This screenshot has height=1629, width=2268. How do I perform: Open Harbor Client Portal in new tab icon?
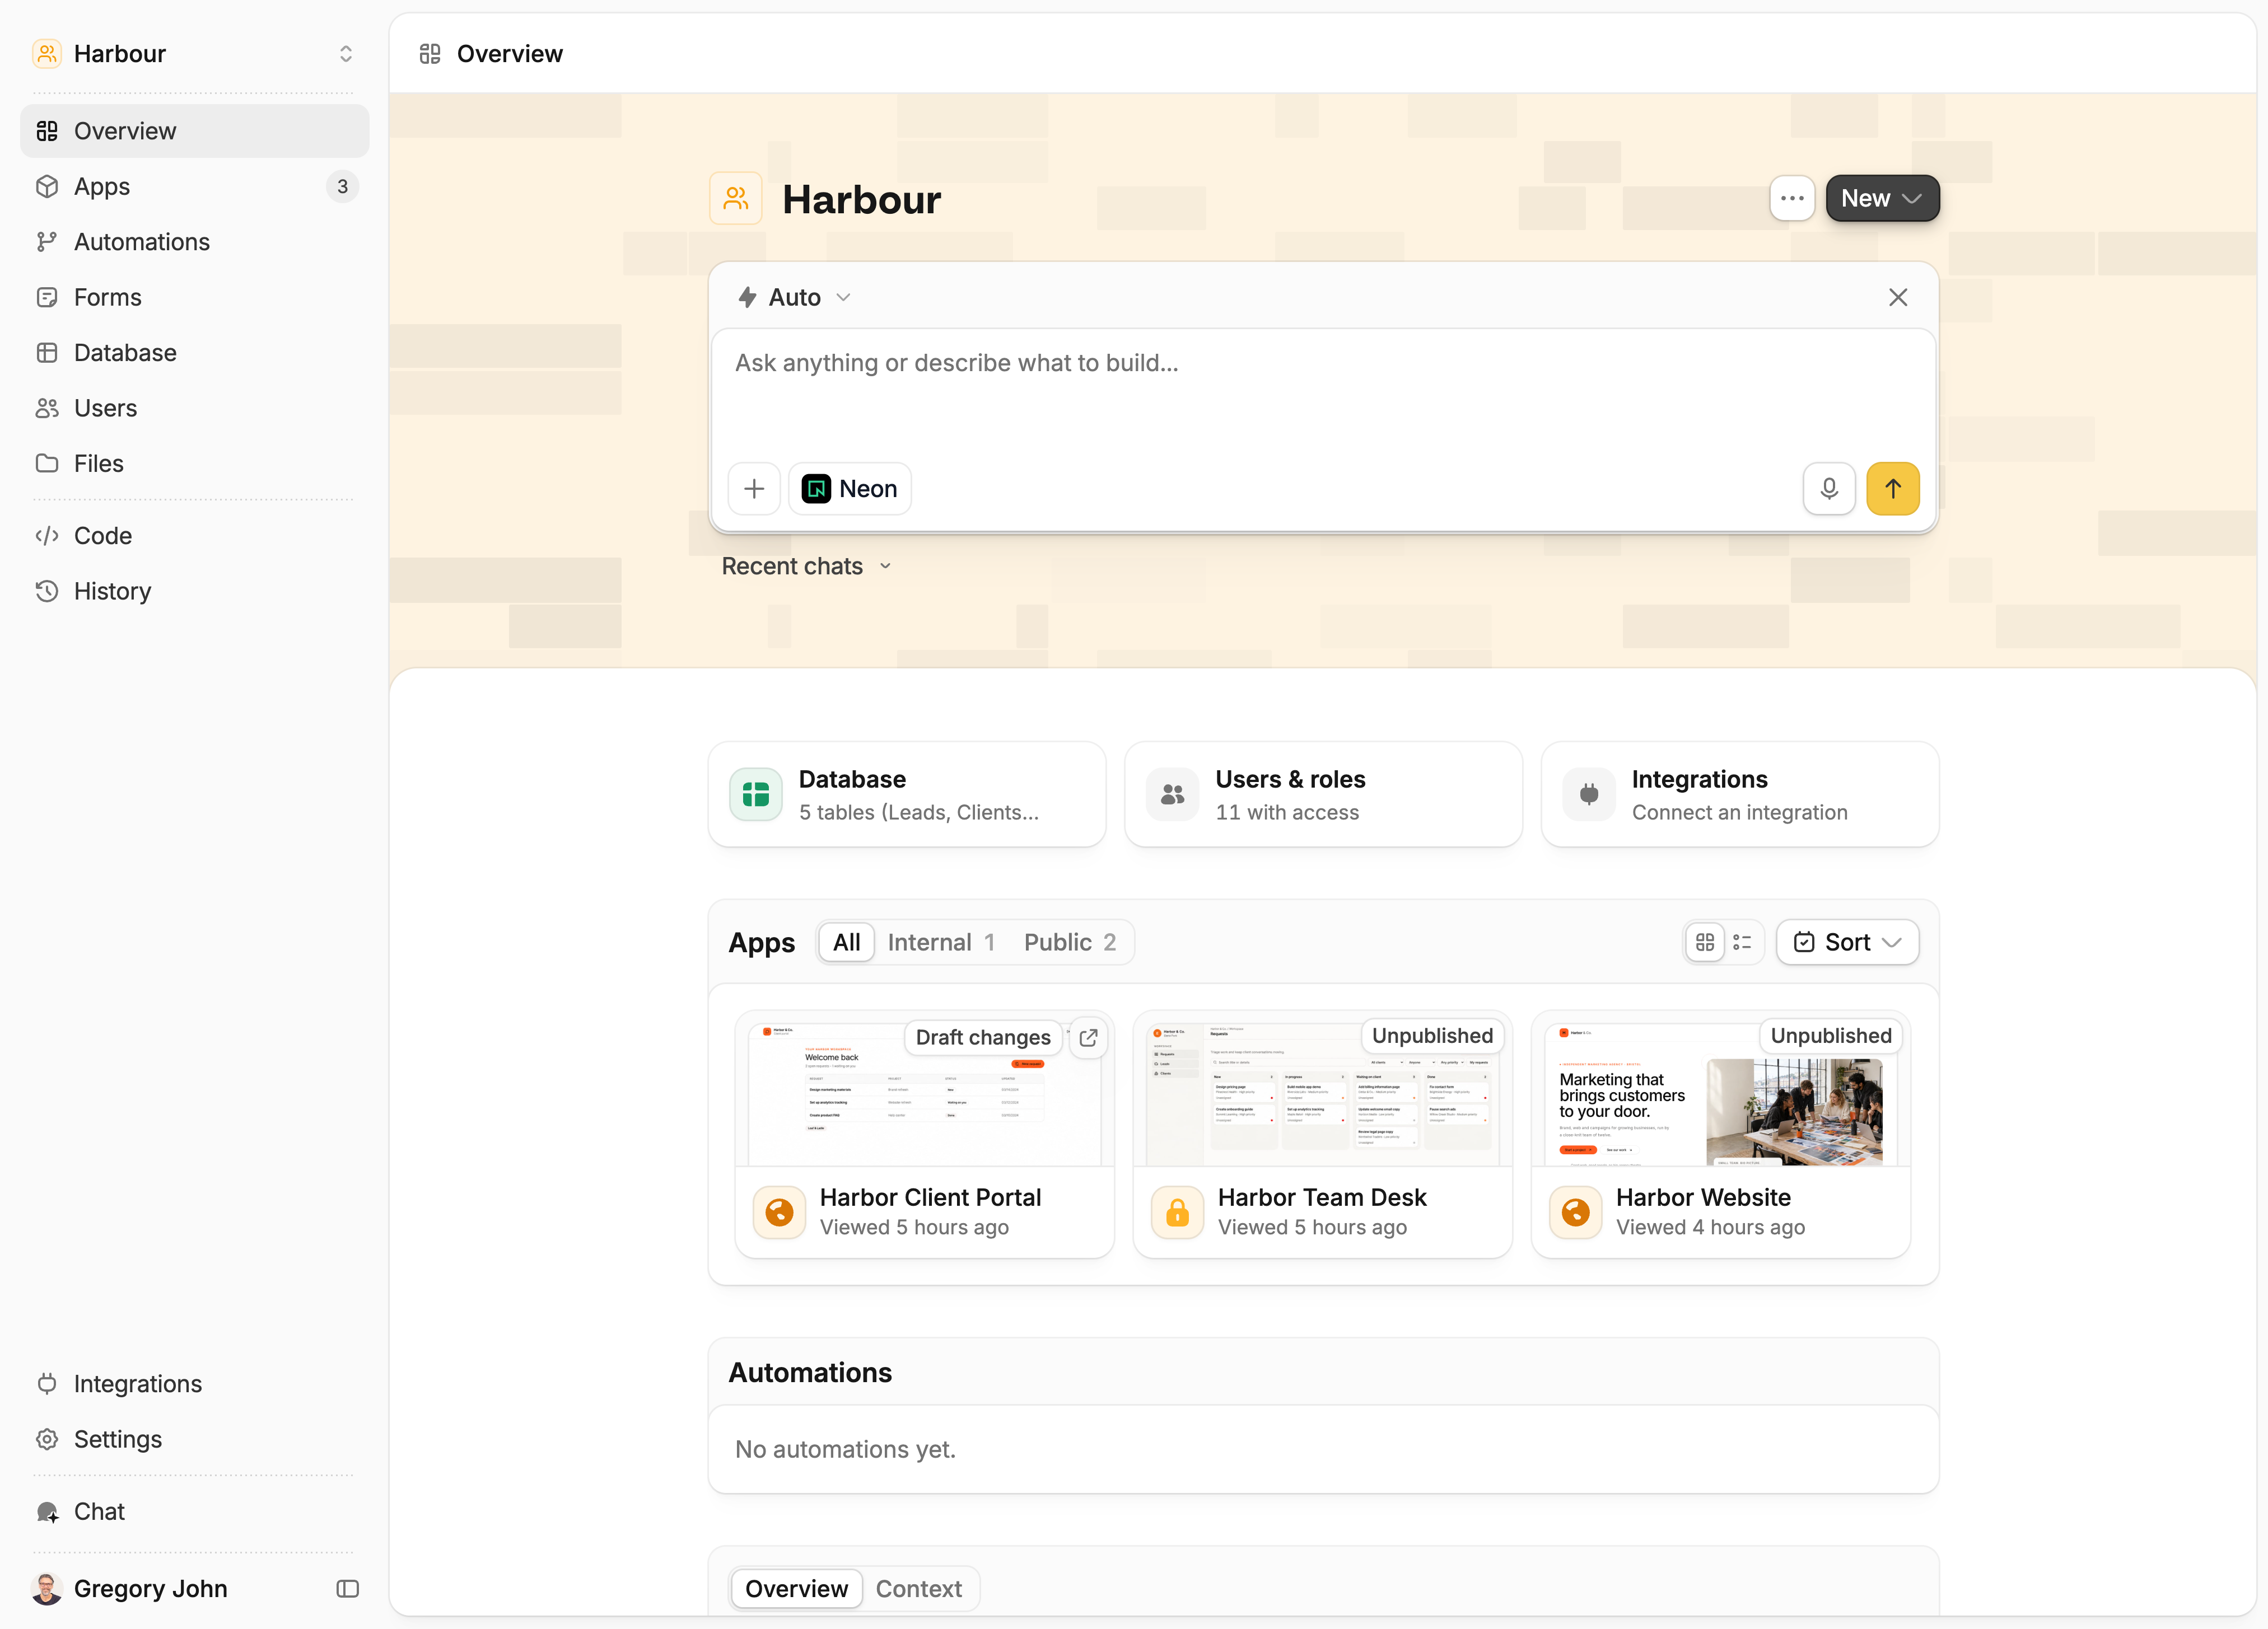pyautogui.click(x=1088, y=1037)
